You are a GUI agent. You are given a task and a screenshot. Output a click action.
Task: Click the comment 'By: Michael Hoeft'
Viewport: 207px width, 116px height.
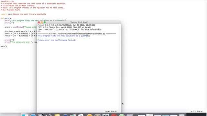pyautogui.click(x=10, y=10)
